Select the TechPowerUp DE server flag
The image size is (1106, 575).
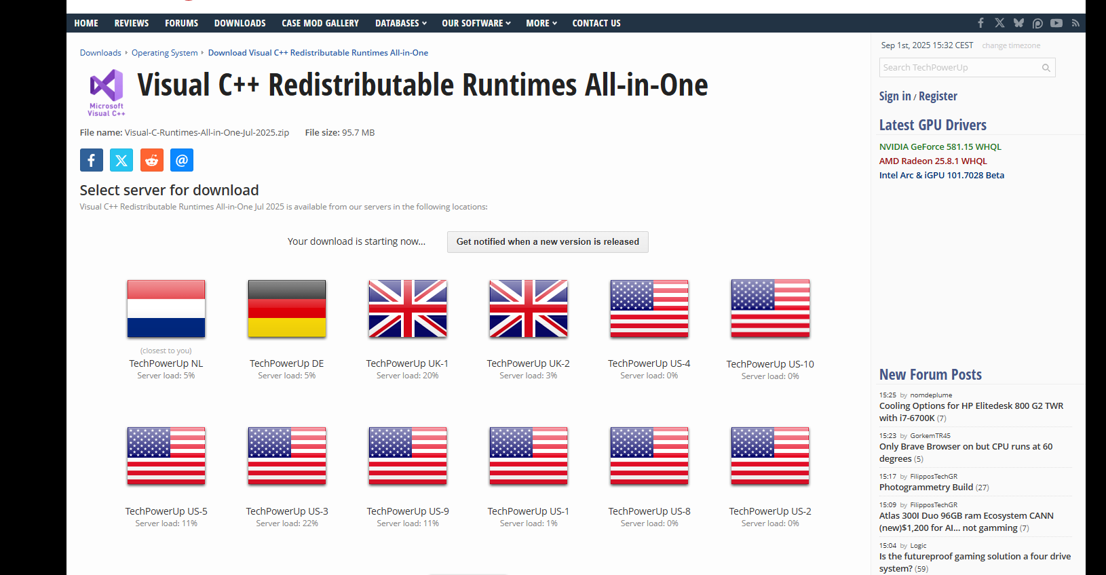point(287,309)
